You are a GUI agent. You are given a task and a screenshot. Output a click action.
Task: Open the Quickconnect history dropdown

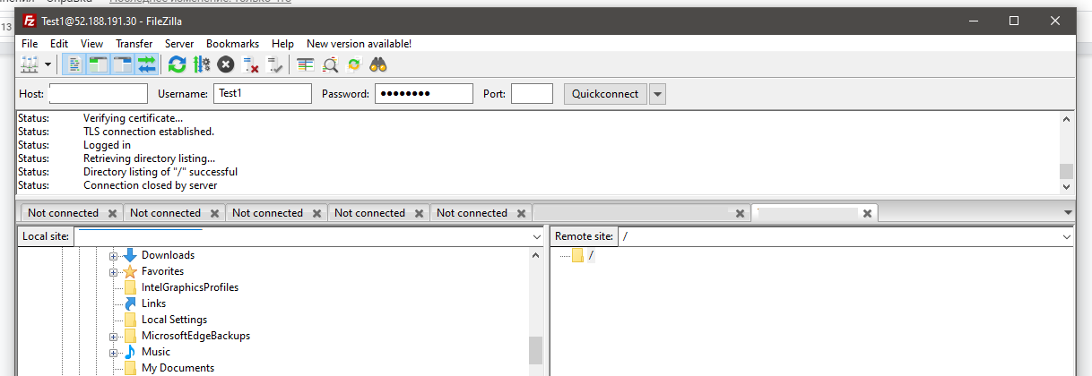coord(657,94)
